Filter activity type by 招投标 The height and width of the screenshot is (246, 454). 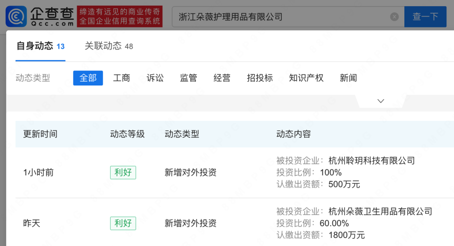[260, 78]
